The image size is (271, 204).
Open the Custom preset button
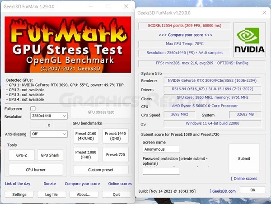tap(101, 170)
